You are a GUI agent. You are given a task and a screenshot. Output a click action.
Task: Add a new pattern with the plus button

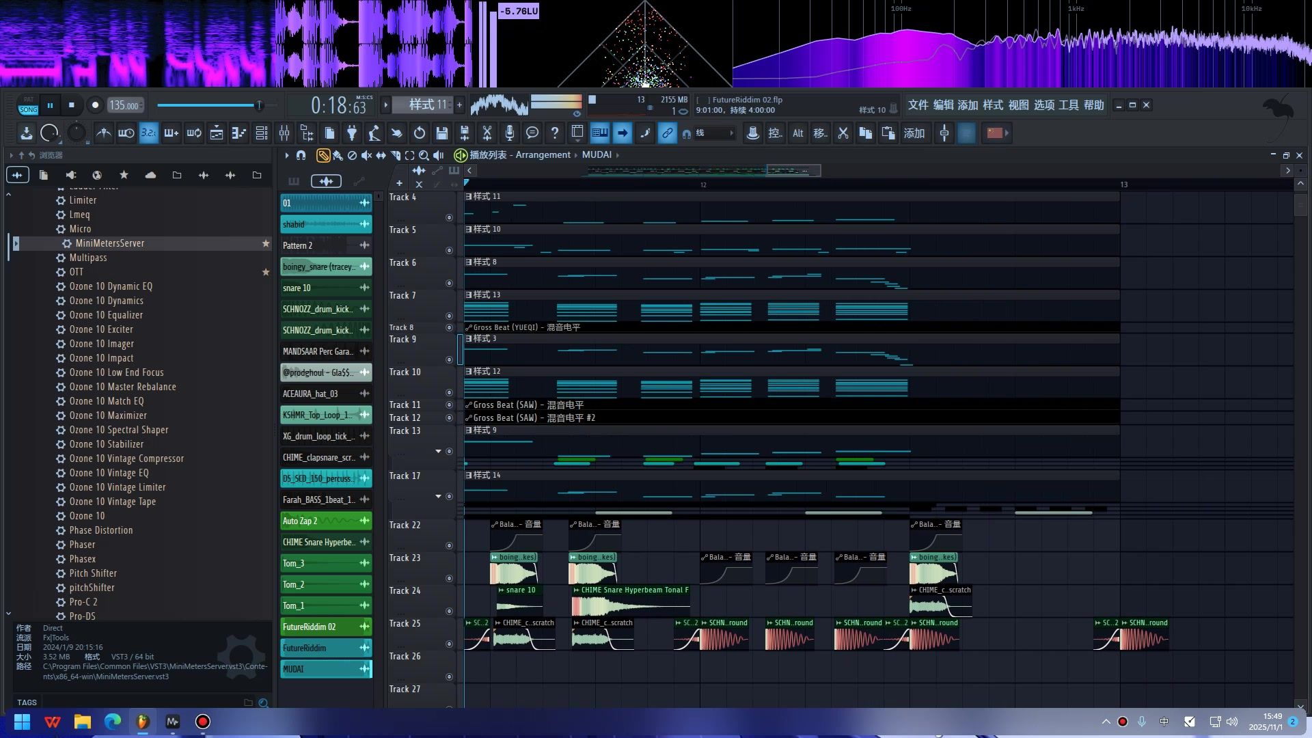[x=459, y=105]
